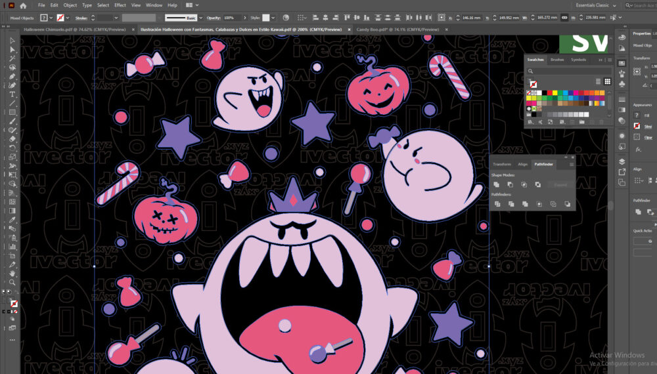The height and width of the screenshot is (374, 657).
Task: Select the Gradient tool
Action: coord(12,211)
